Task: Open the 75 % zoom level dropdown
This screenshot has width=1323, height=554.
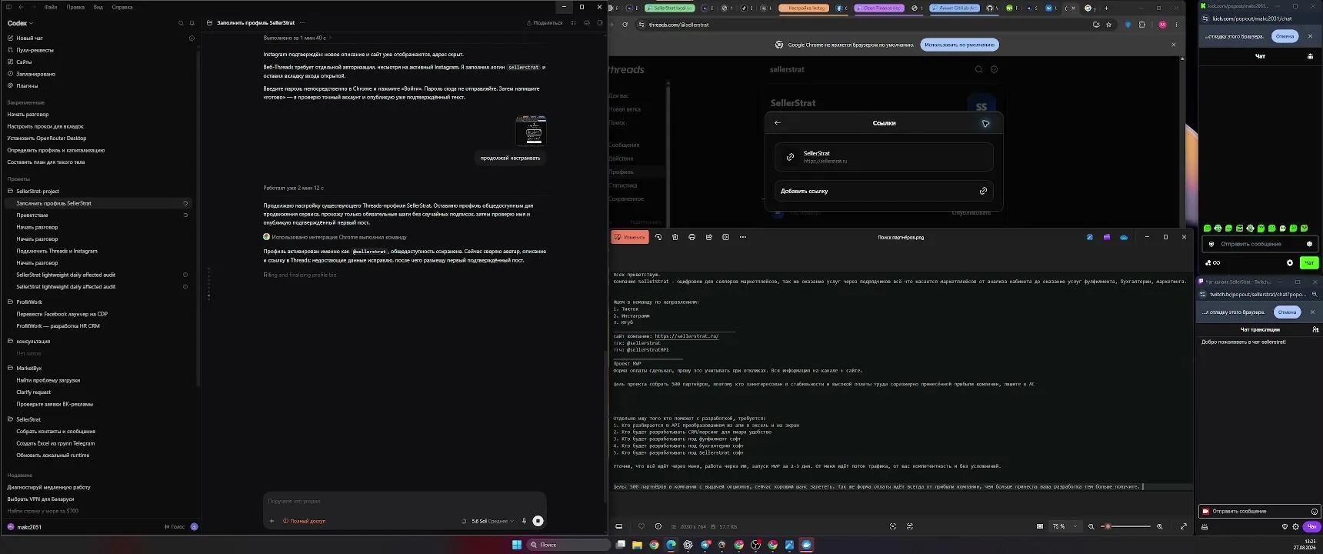Action: (1065, 526)
